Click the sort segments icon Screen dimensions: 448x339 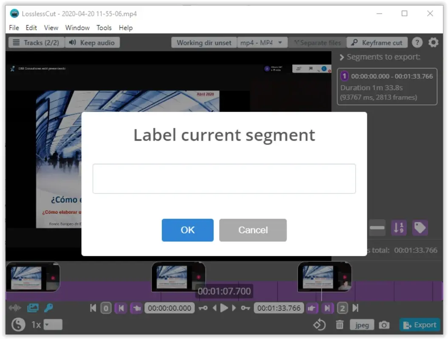(398, 228)
